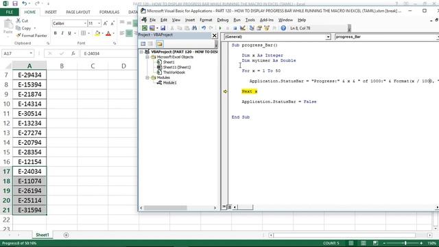Click the red Font Color swatch button
Viewport: 439px width, 247px height.
click(108, 34)
